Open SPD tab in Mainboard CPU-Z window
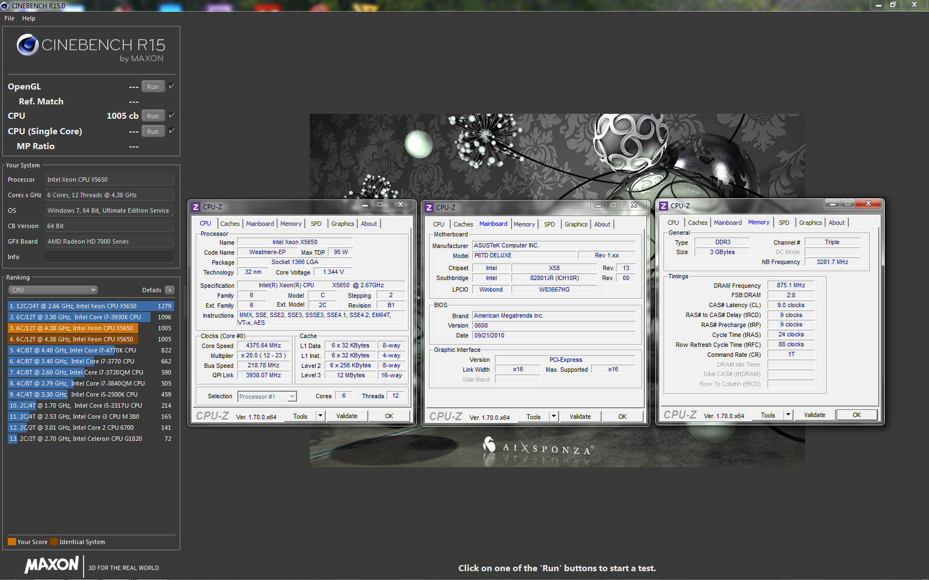The image size is (929, 580). (550, 224)
